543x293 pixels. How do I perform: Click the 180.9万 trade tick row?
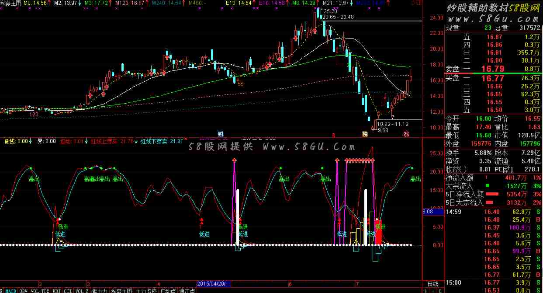pos(494,228)
